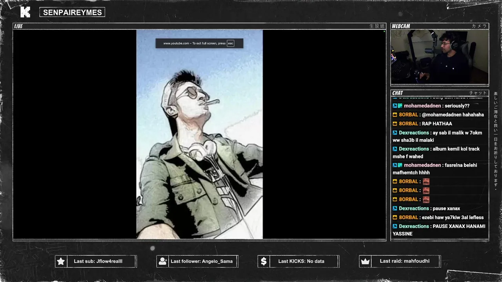Click the SENPAIREYMES channel name

72,12
